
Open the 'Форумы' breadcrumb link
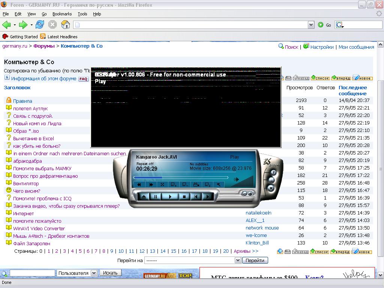coord(44,46)
